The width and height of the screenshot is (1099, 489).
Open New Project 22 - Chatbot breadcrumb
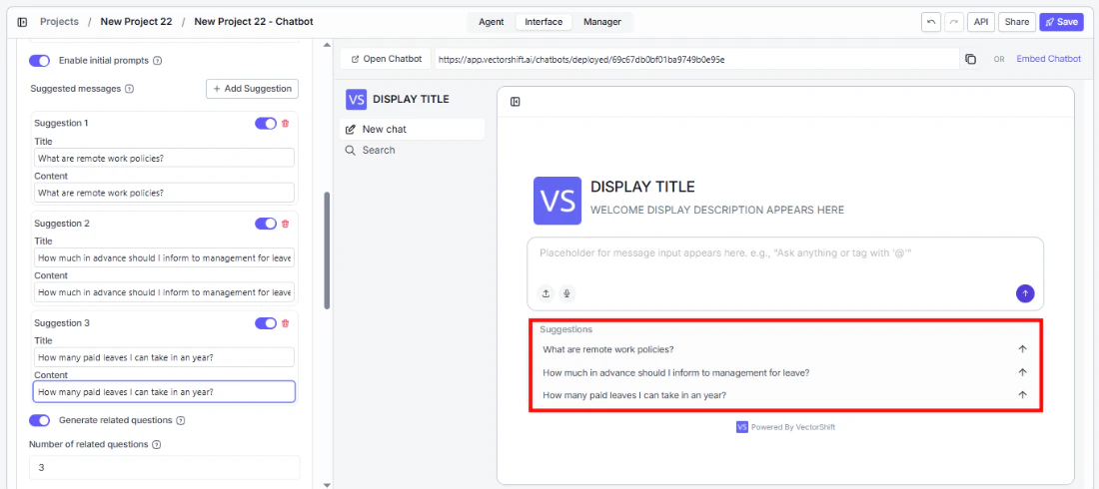coord(254,22)
